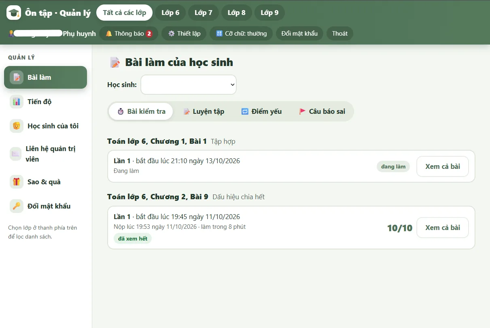Click text Nộp lúc 19:53 ngày 11/10/2026
Screen dimensions: 490x328
(x=155, y=227)
